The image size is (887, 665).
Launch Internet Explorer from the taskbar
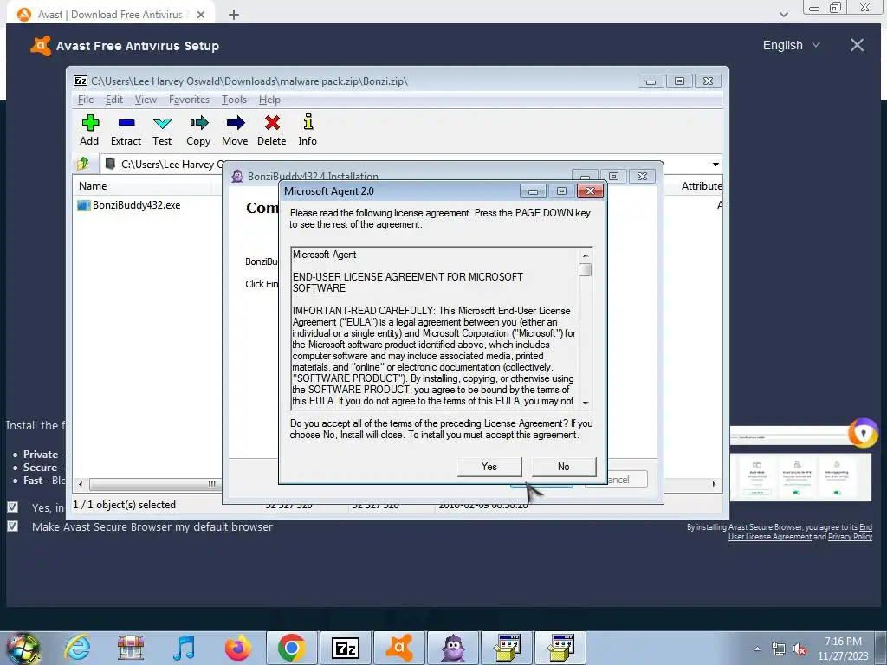(x=77, y=648)
